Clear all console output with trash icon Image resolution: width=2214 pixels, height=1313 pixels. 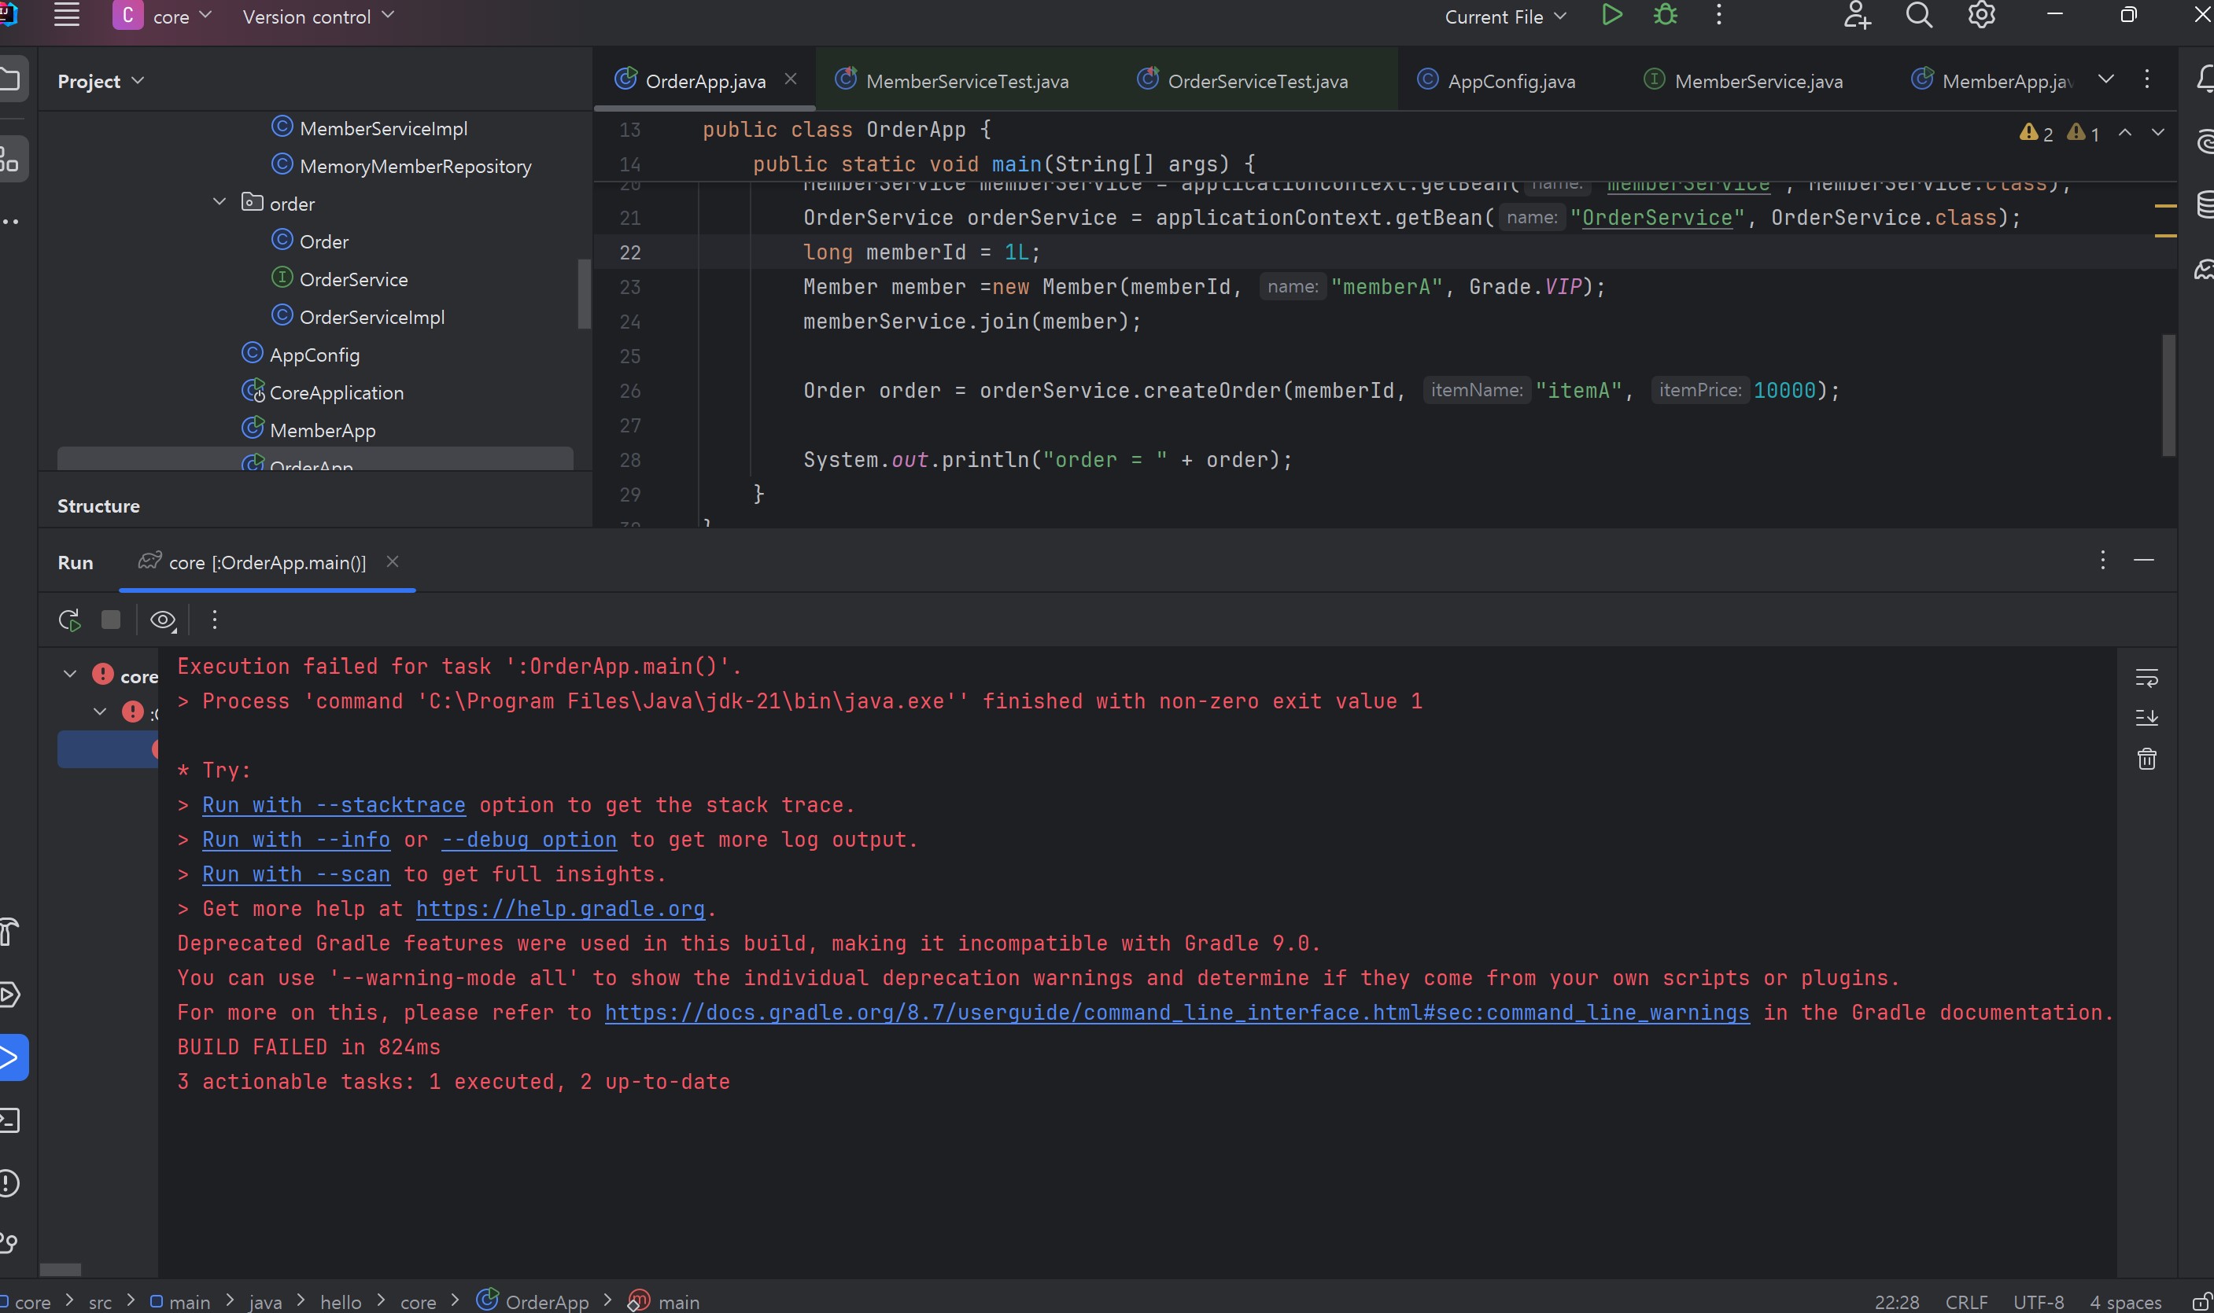coord(2146,758)
